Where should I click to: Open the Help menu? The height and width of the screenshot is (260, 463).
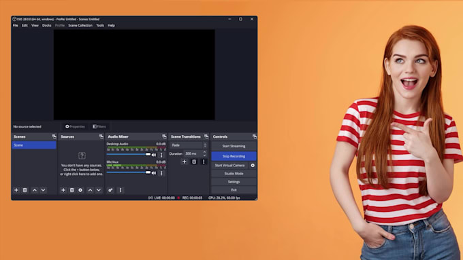pos(111,26)
